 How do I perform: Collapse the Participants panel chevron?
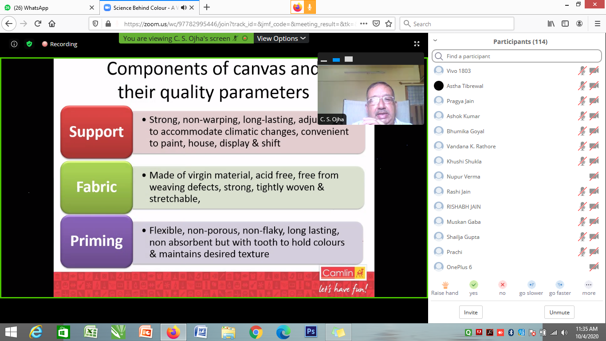(x=435, y=40)
